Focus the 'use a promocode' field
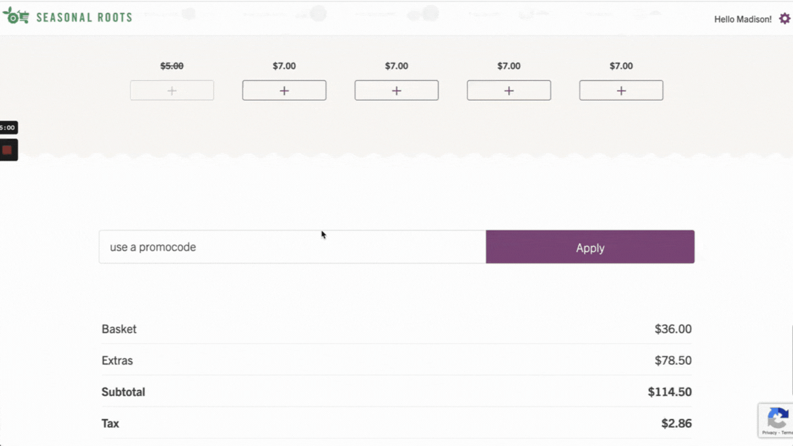The width and height of the screenshot is (793, 446). [x=292, y=247]
